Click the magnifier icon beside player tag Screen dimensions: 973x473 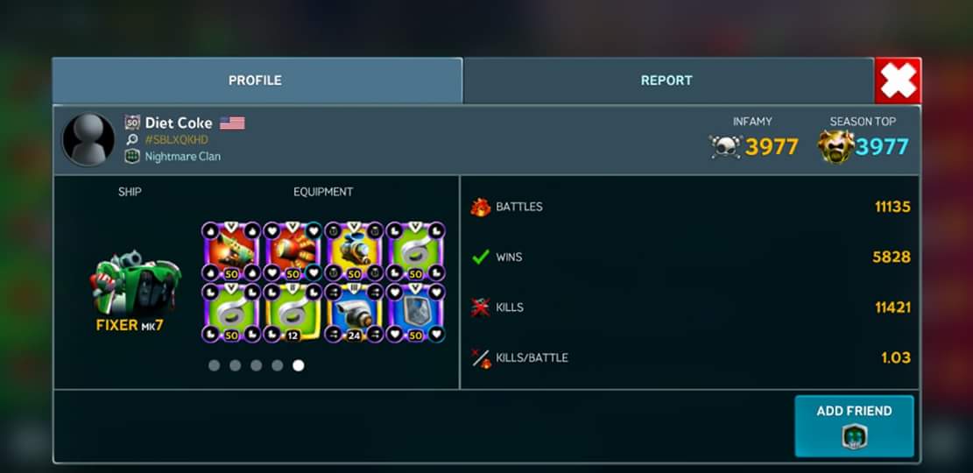click(132, 139)
